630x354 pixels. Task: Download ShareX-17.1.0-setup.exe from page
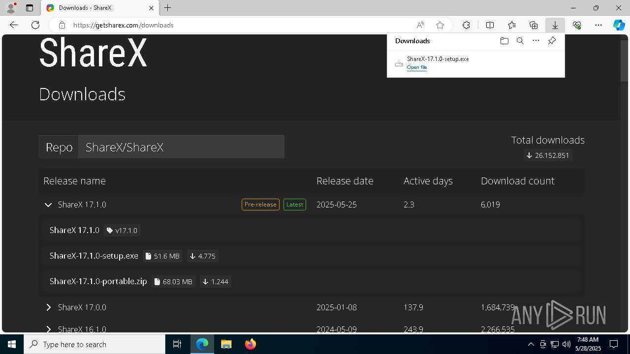coord(94,256)
